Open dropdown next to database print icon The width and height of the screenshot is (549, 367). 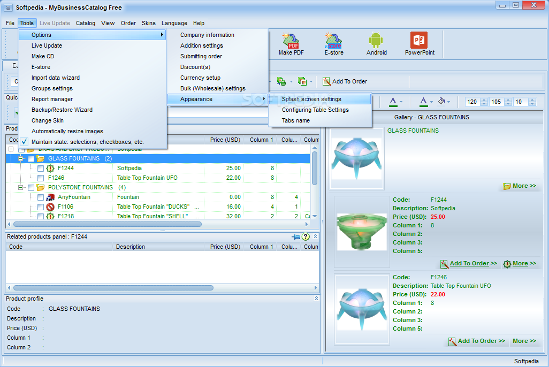291,82
